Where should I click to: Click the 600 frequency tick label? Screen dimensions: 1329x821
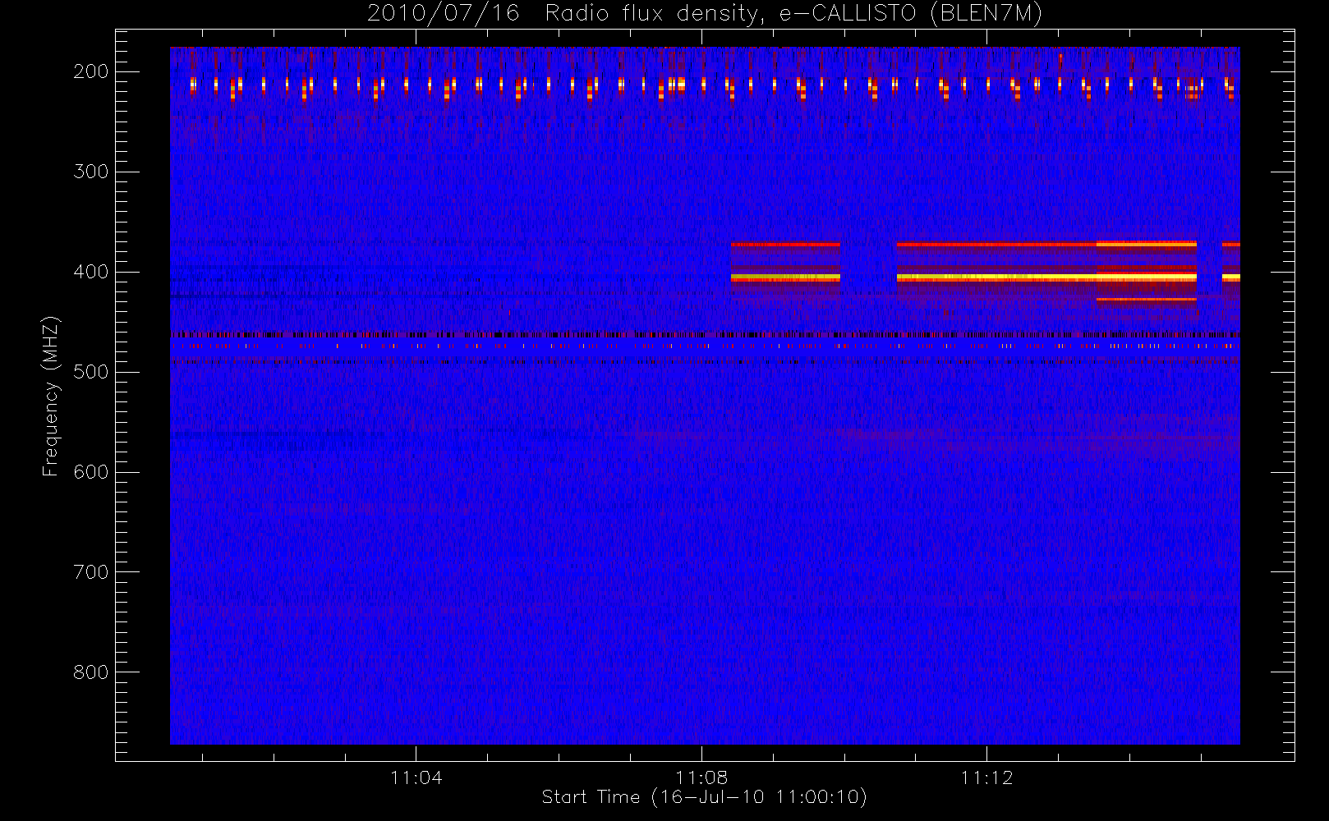[91, 472]
